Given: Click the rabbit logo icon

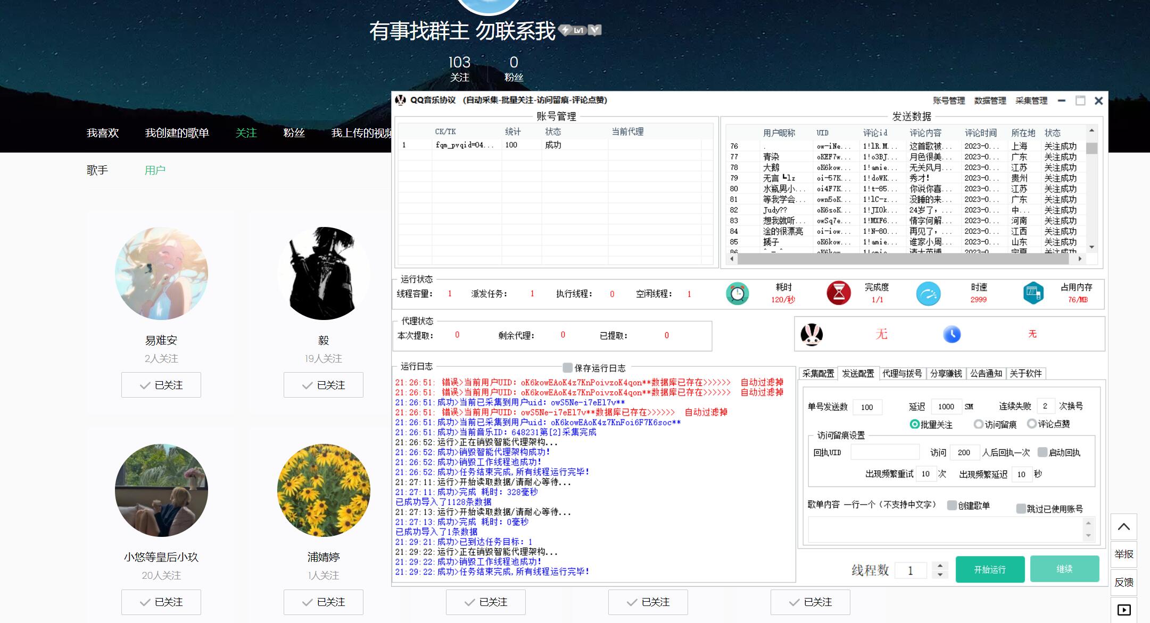Looking at the screenshot, I should (x=812, y=335).
